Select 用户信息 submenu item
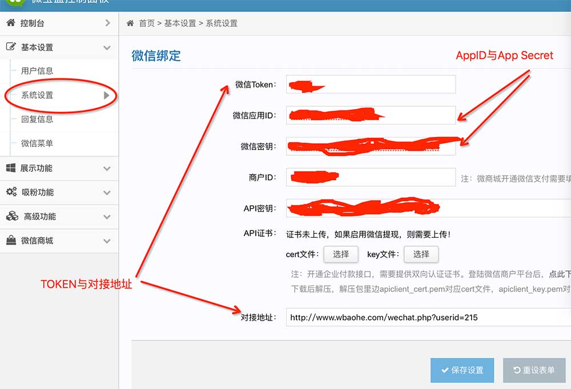Viewport: 571px width, 389px height. coord(37,71)
